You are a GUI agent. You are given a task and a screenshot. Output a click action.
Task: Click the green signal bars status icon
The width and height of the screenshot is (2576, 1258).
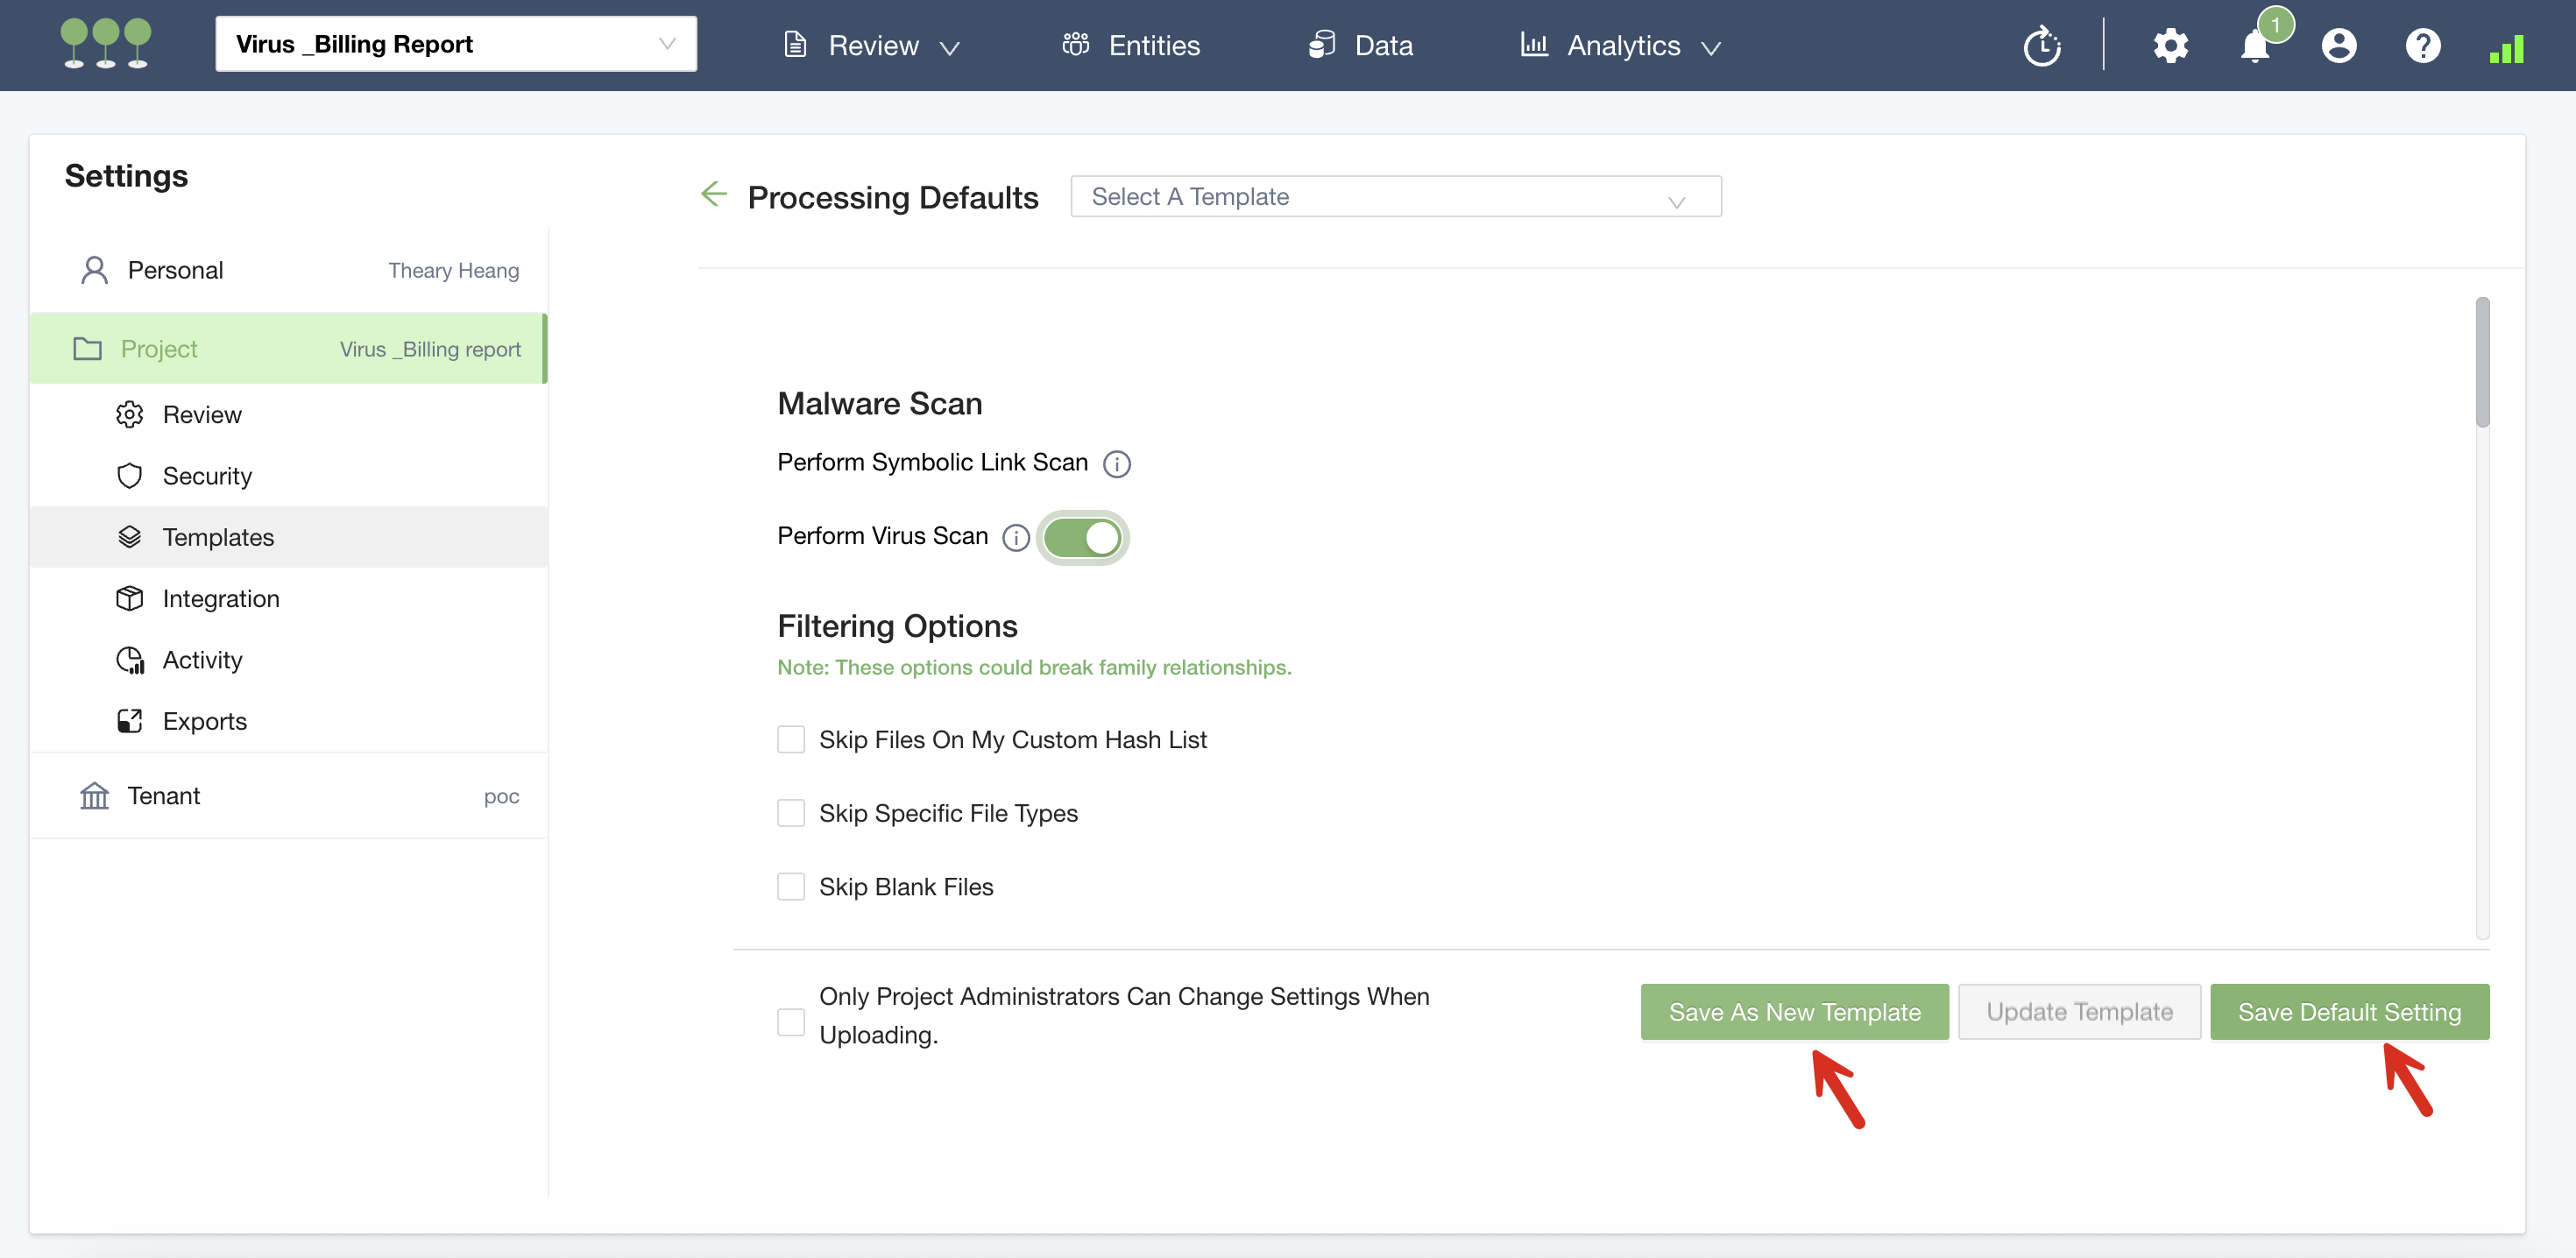point(2506,48)
